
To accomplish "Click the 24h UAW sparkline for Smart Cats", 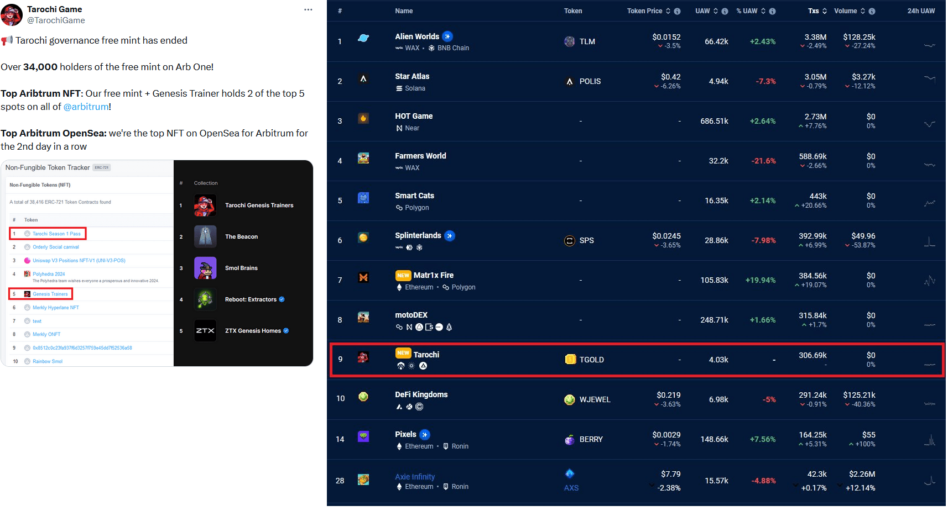I will coord(930,203).
